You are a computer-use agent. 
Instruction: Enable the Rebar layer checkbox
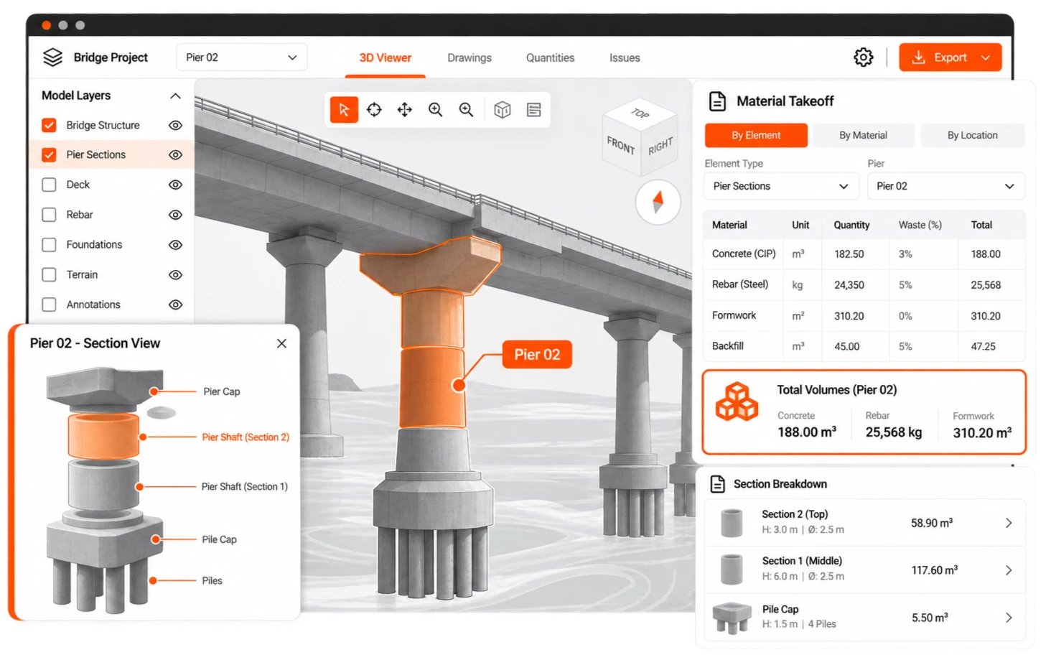(x=49, y=215)
